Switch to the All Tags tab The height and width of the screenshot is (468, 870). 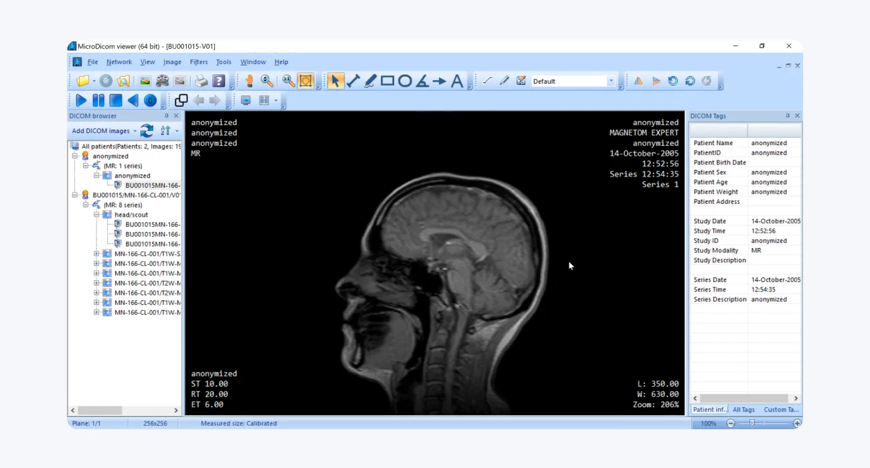click(743, 409)
